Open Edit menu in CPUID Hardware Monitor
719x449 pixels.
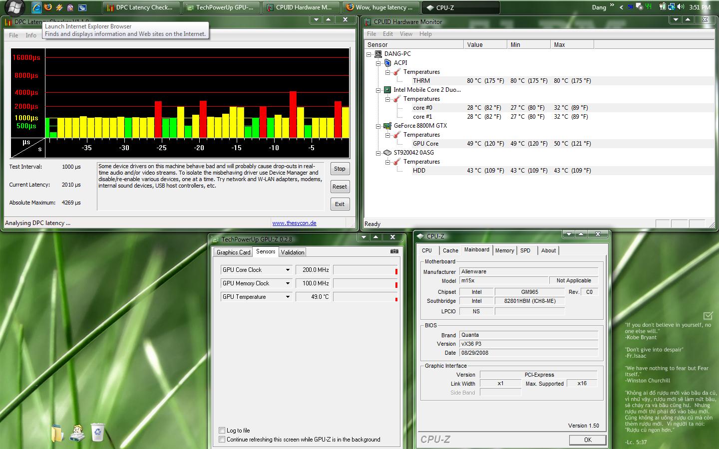388,34
